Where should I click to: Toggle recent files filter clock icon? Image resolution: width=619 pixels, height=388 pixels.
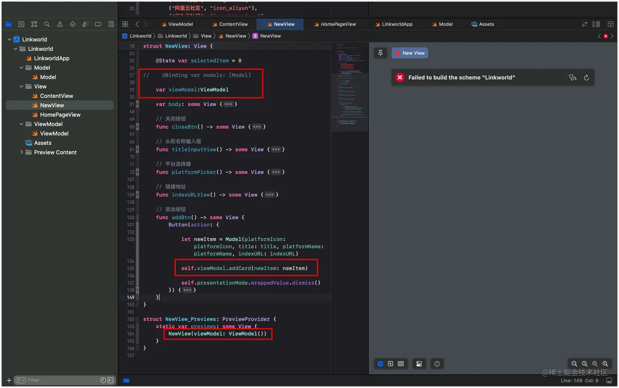(103, 380)
